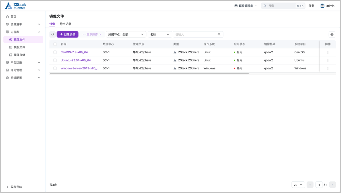
Task: Expand the 许可管理 menu chevron
Action: (x=39, y=70)
